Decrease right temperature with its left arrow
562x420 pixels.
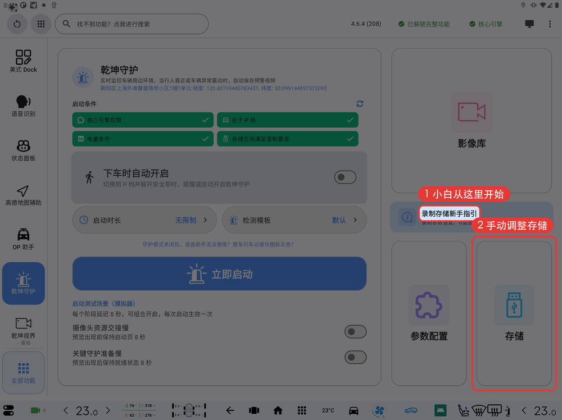click(524, 410)
